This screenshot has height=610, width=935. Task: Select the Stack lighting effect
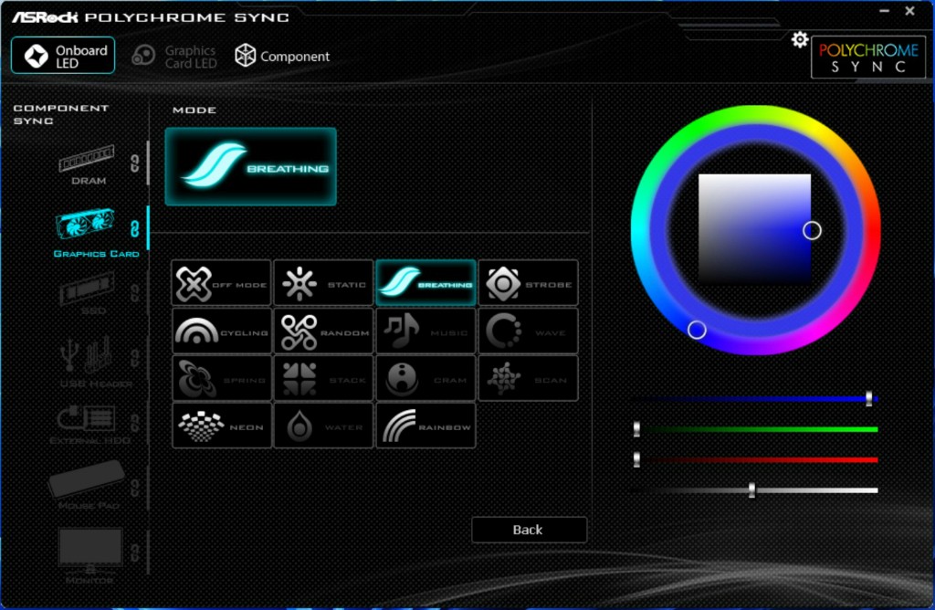pos(323,378)
